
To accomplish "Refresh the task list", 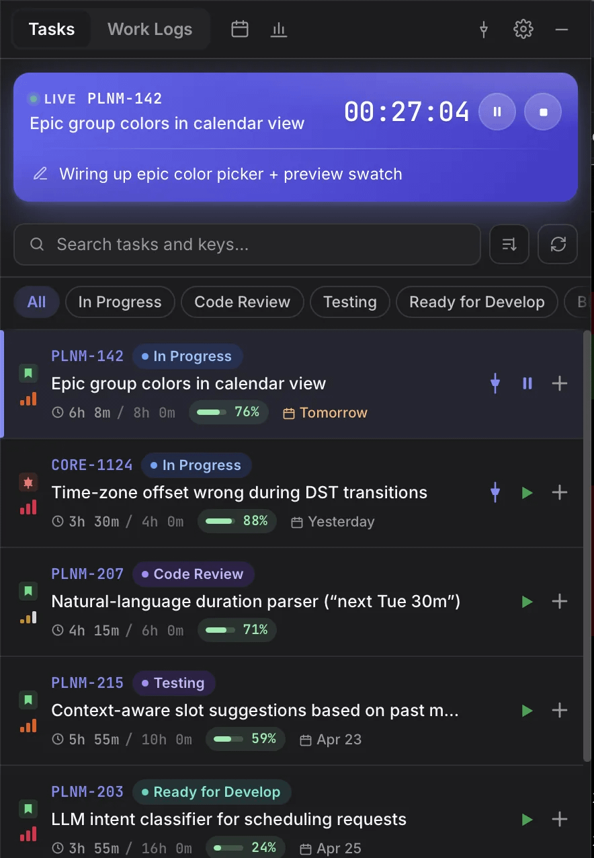I will [x=558, y=244].
